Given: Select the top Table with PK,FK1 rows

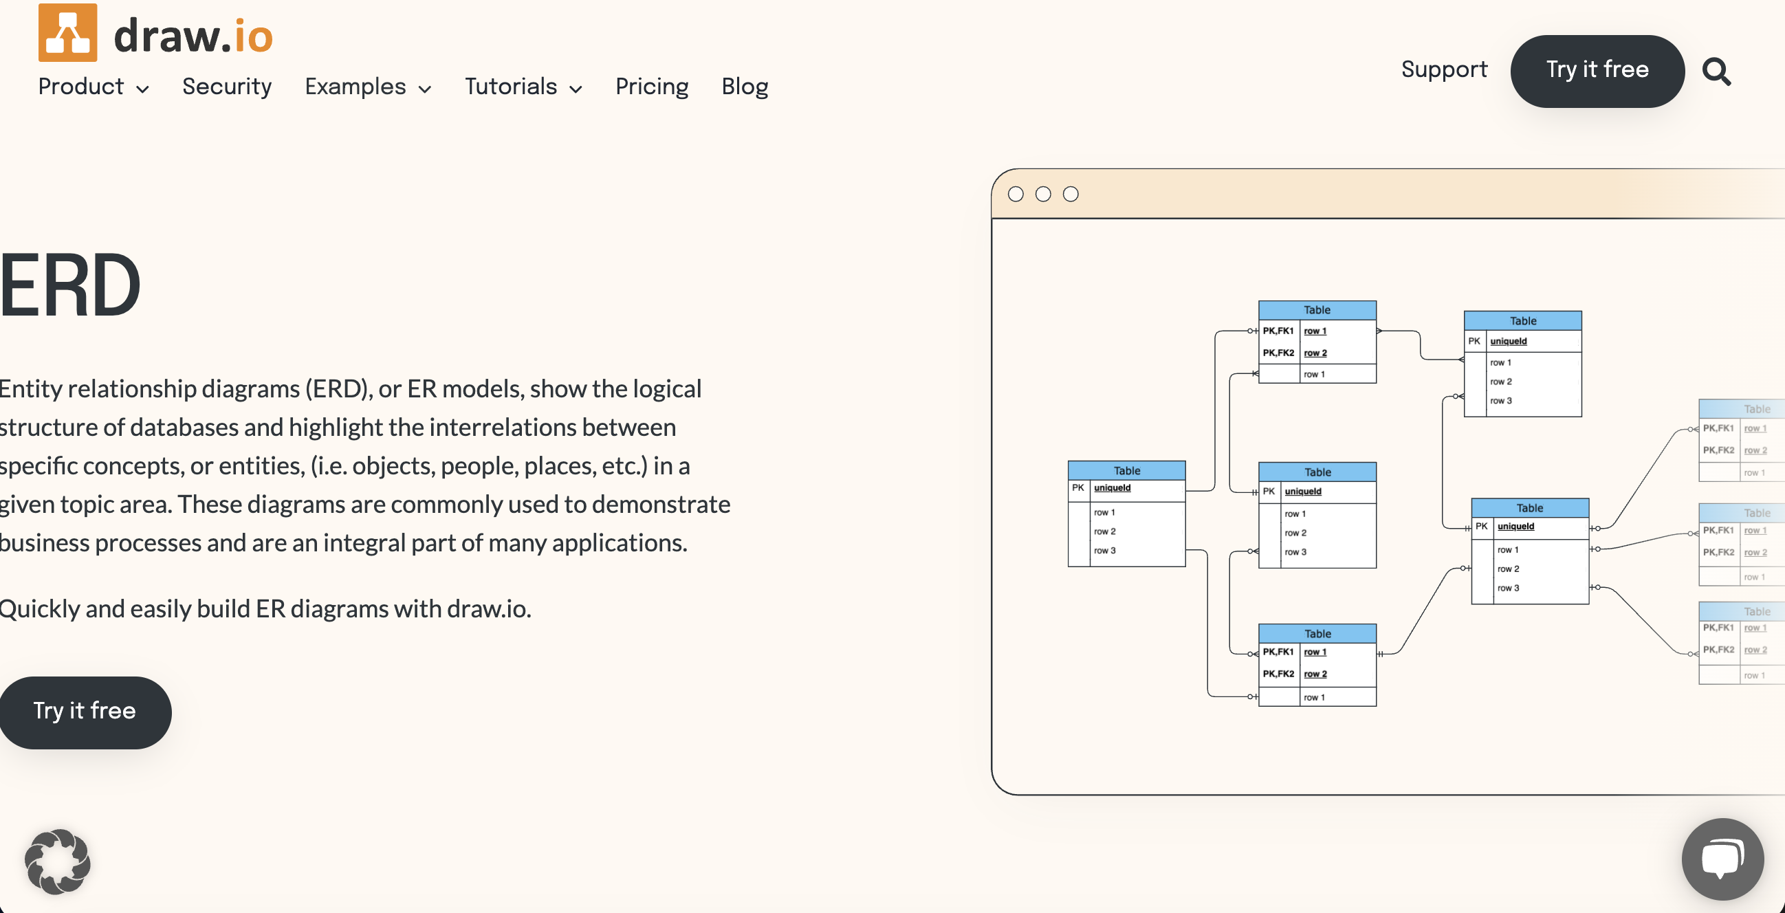Looking at the screenshot, I should click(1316, 341).
